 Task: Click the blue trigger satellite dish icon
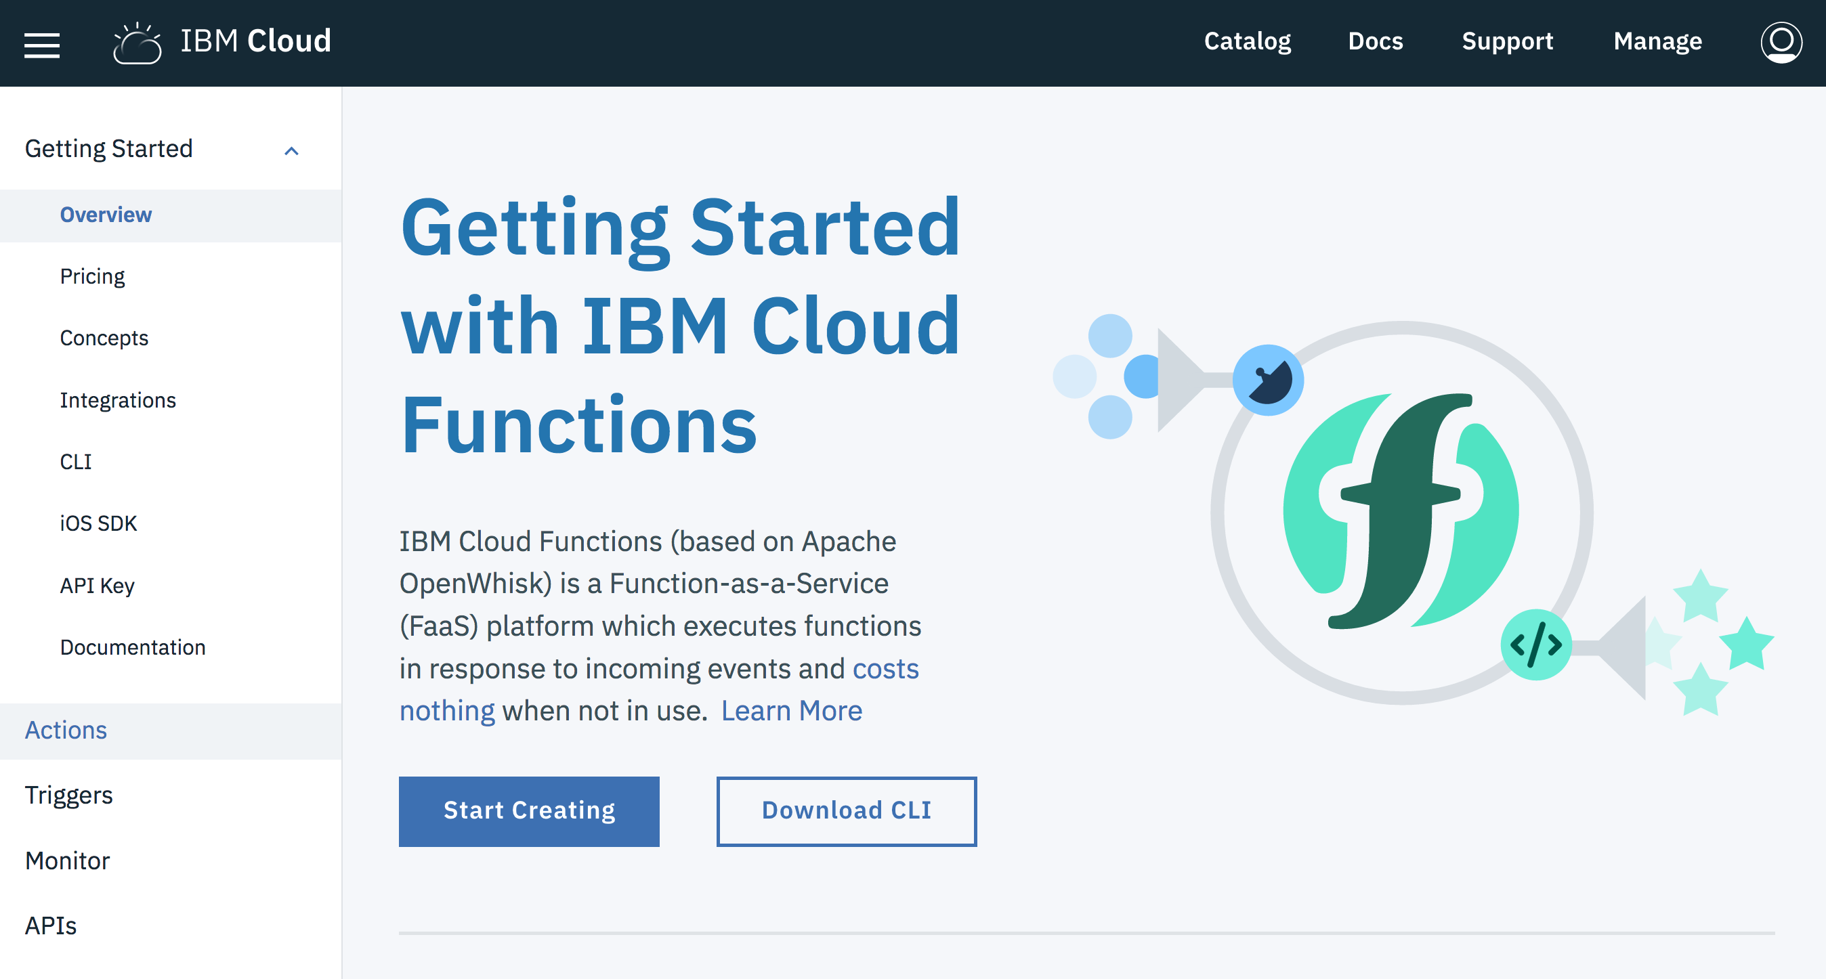[1267, 380]
